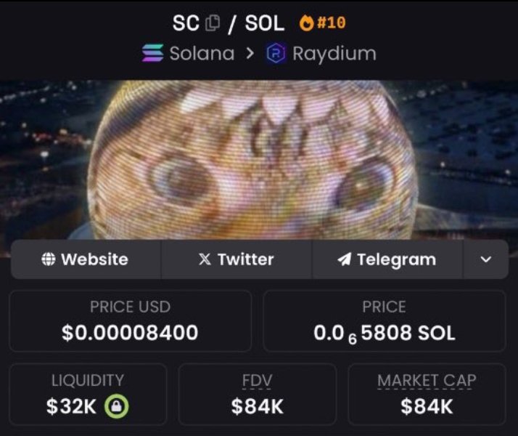Open the token Website link
This screenshot has width=518, height=436.
(x=86, y=259)
